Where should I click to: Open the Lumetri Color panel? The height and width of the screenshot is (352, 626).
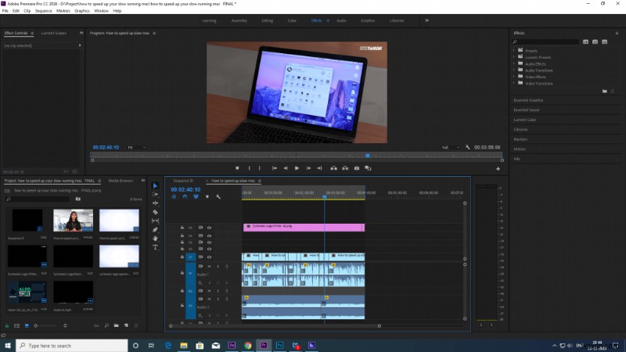coord(525,120)
